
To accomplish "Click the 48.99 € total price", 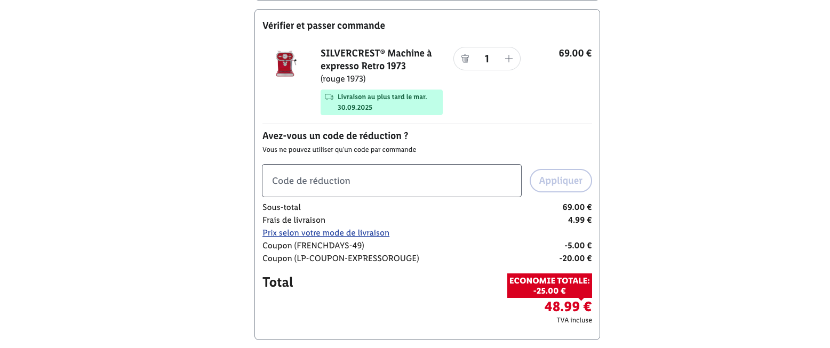I will [x=568, y=307].
